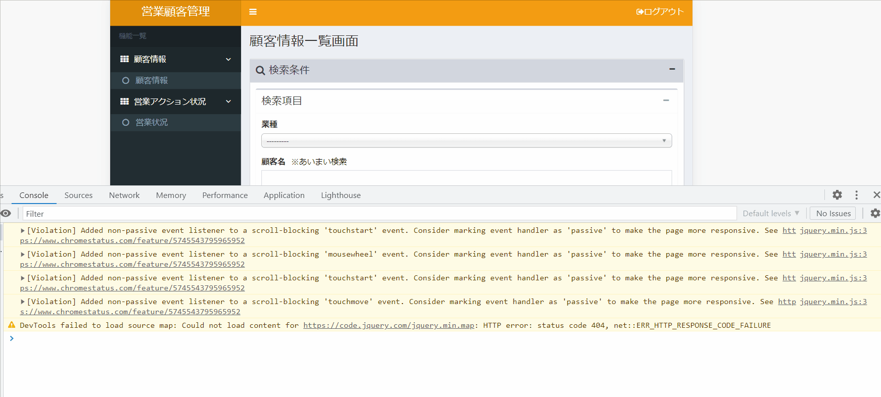Focus the 顧客名 text input field
Image resolution: width=881 pixels, height=397 pixels.
click(x=467, y=178)
